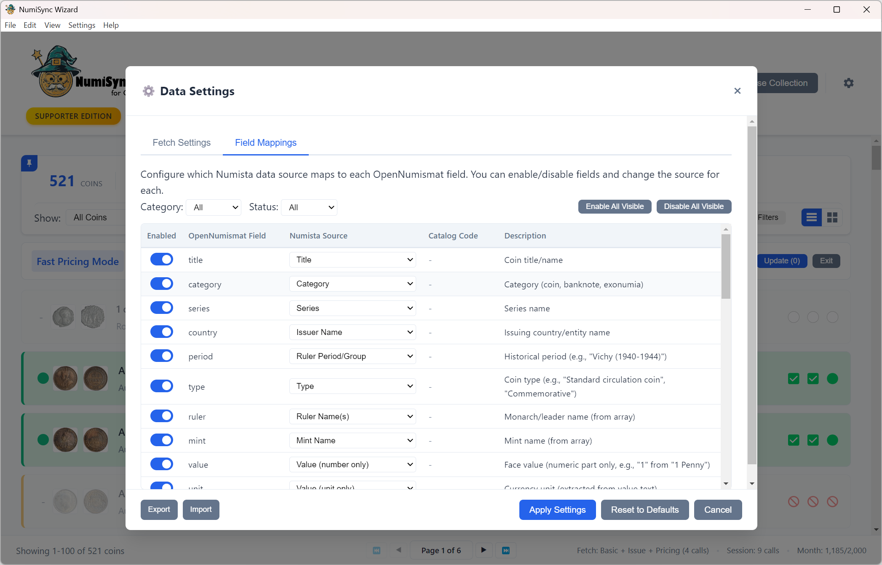The width and height of the screenshot is (882, 565).
Task: Click the Apply Settings button
Action: [x=557, y=510]
